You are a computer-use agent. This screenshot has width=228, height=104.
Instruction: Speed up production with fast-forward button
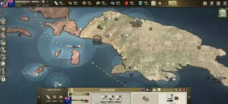[x=176, y=98]
